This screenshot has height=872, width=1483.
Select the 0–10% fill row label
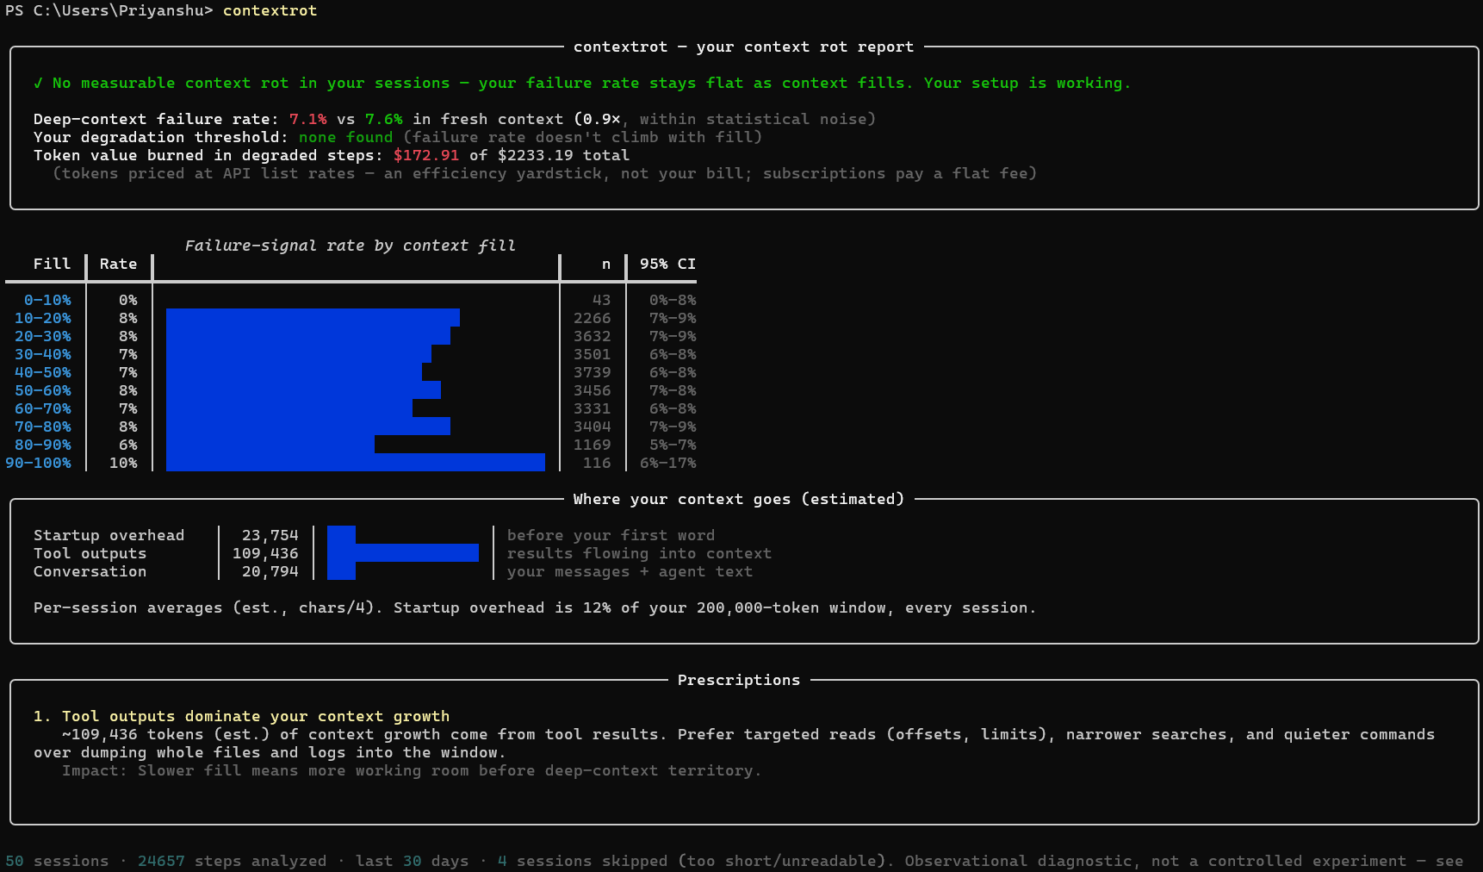[x=47, y=300]
